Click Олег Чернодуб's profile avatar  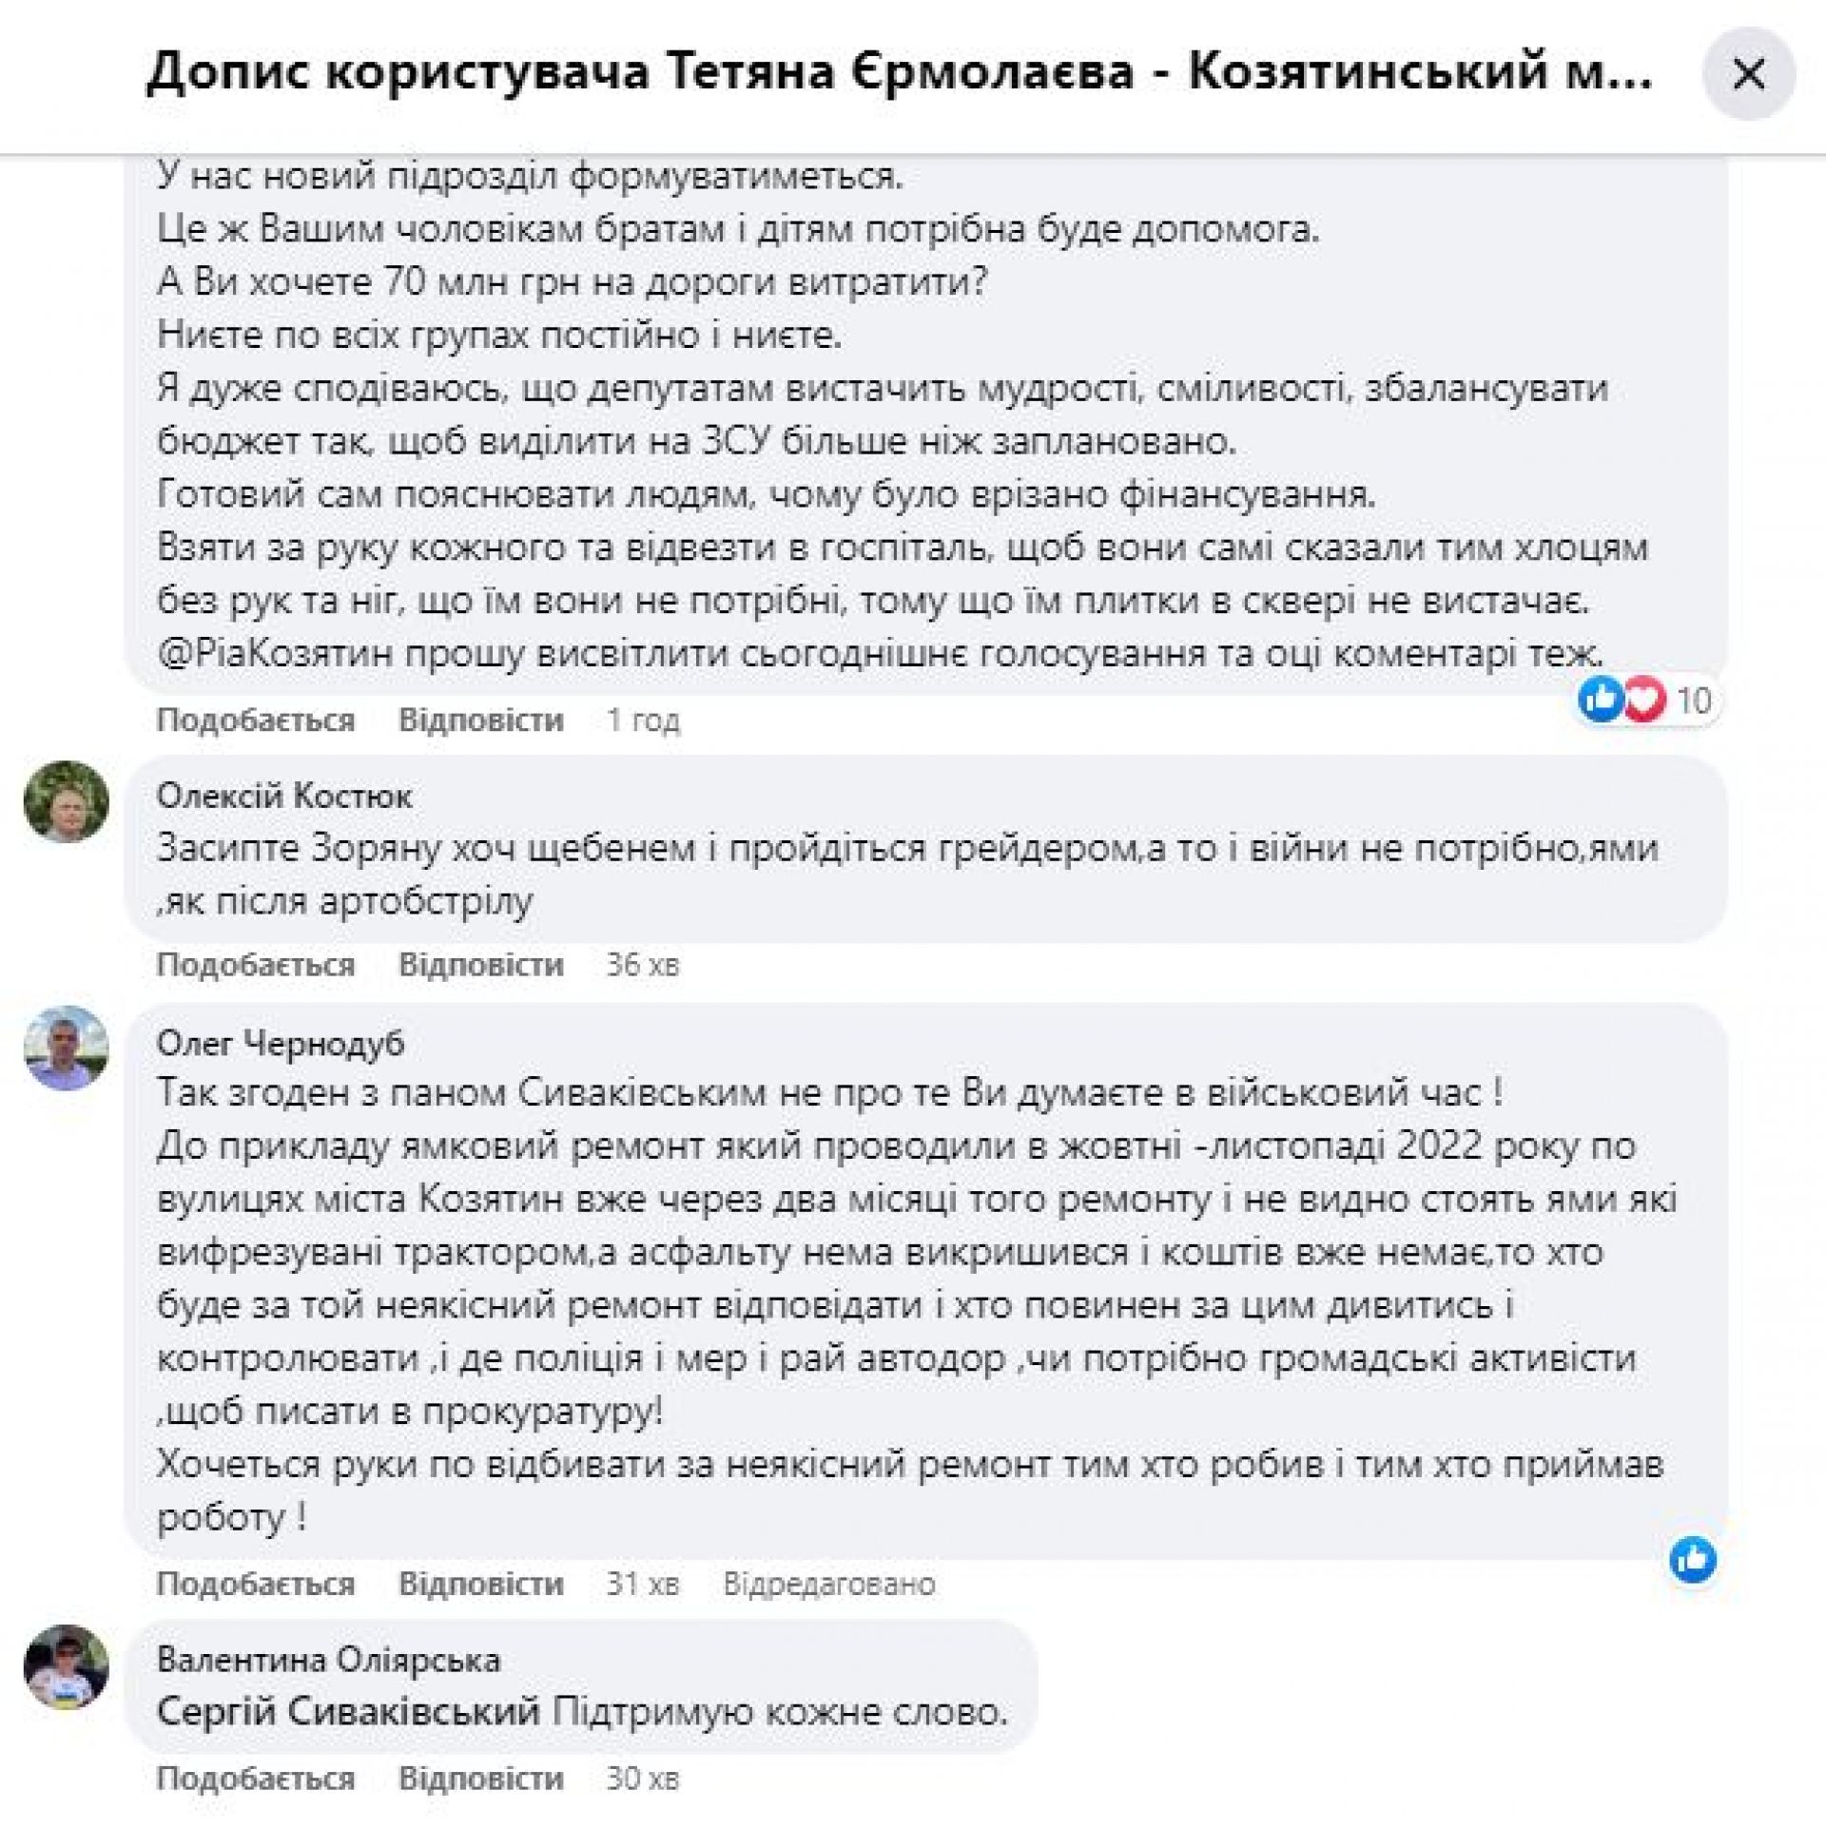[66, 1048]
